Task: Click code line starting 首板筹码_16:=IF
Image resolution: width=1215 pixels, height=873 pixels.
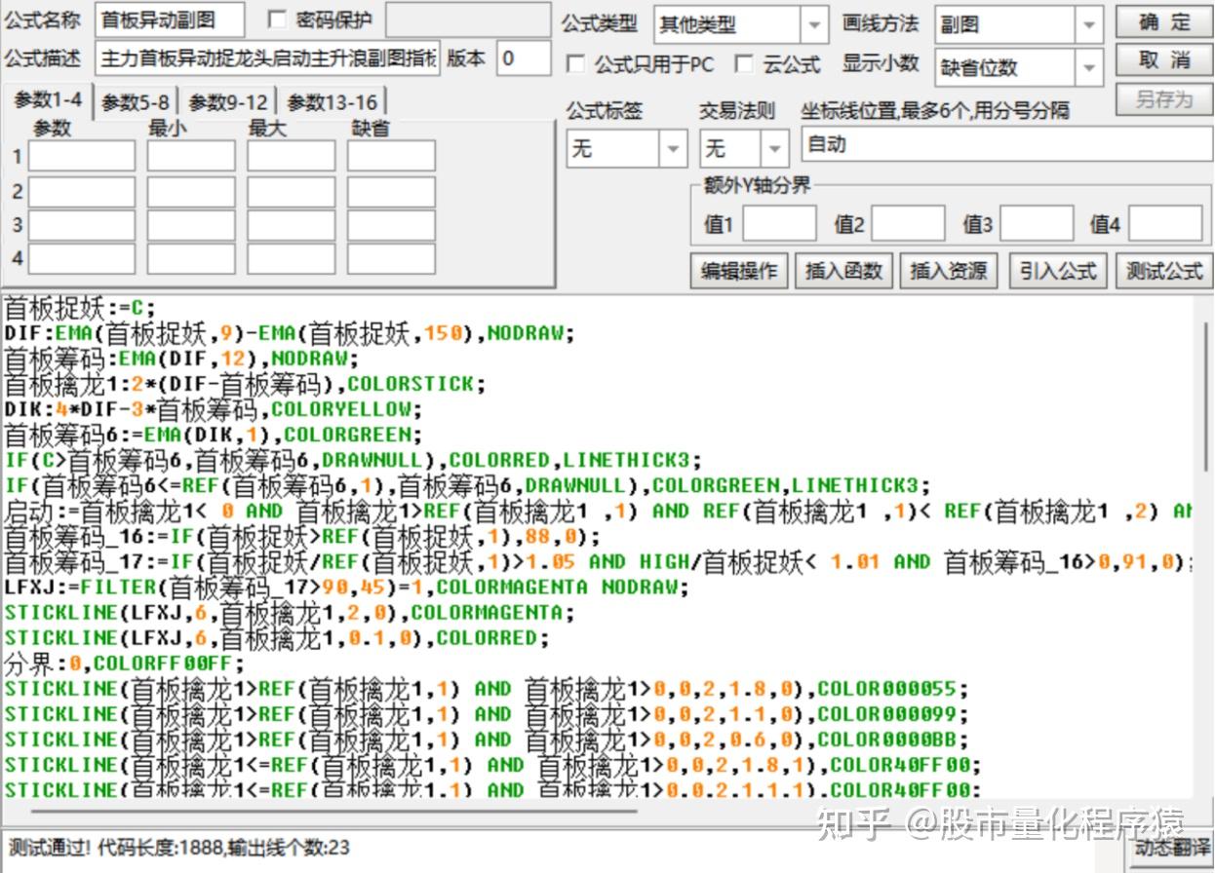Action: pos(302,537)
